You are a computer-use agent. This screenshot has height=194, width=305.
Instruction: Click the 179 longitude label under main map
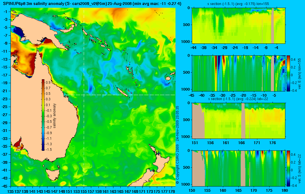click(172, 192)
